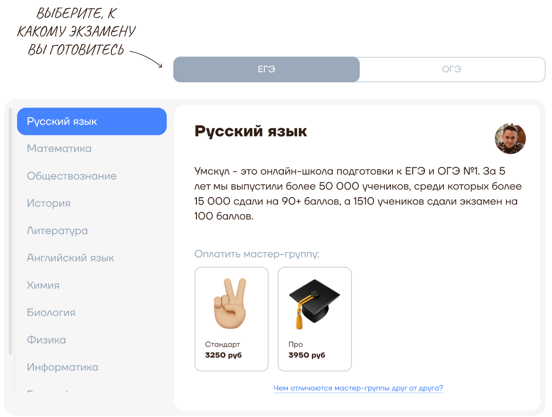The image size is (552, 417).
Task: Select the ЕГЭ exam toggle
Action: coord(266,69)
